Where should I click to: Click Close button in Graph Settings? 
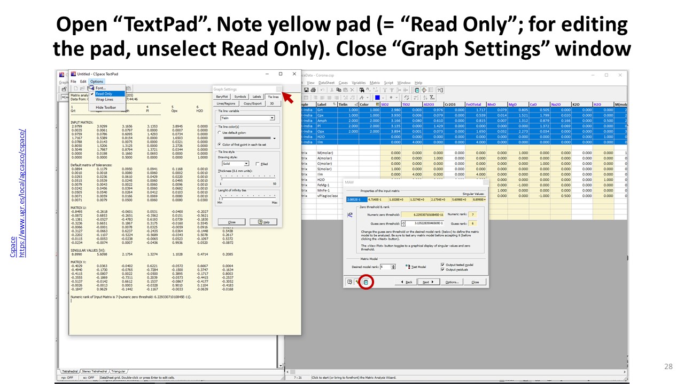[x=232, y=222]
